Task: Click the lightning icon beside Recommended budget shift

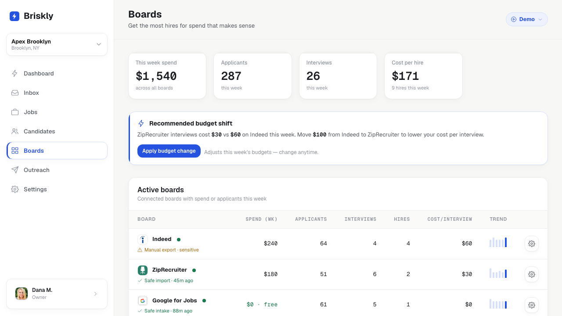Action: pos(141,123)
